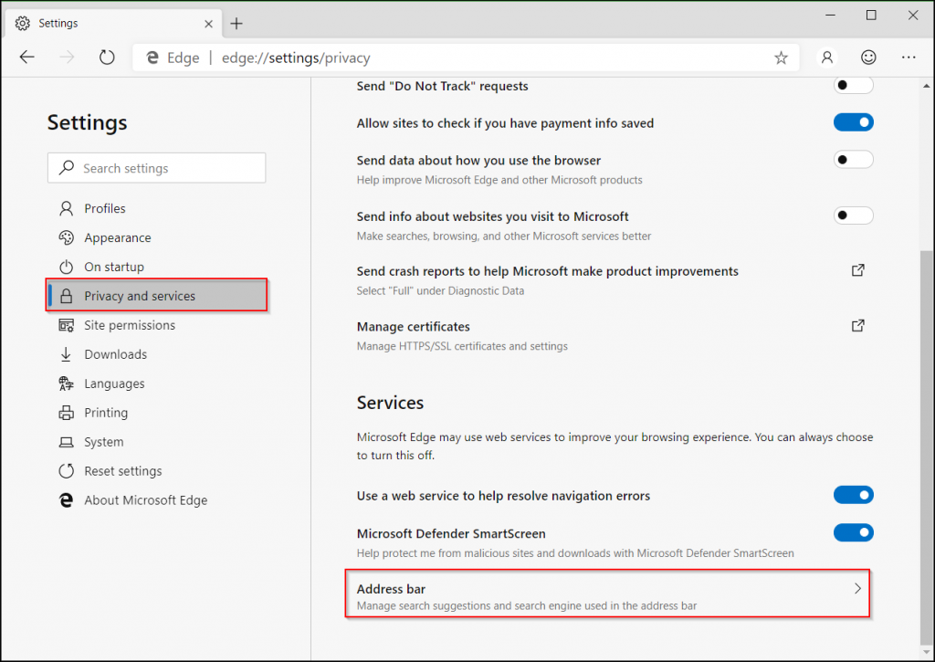Turn off Microsoft Defender SmartScreen

point(853,532)
